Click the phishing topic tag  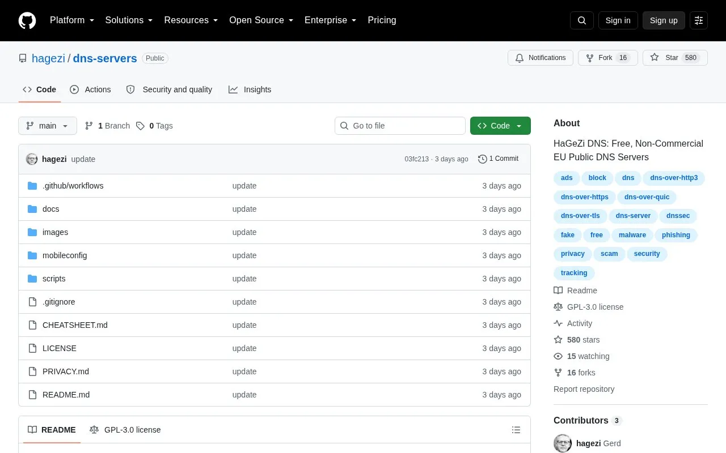[x=676, y=235]
